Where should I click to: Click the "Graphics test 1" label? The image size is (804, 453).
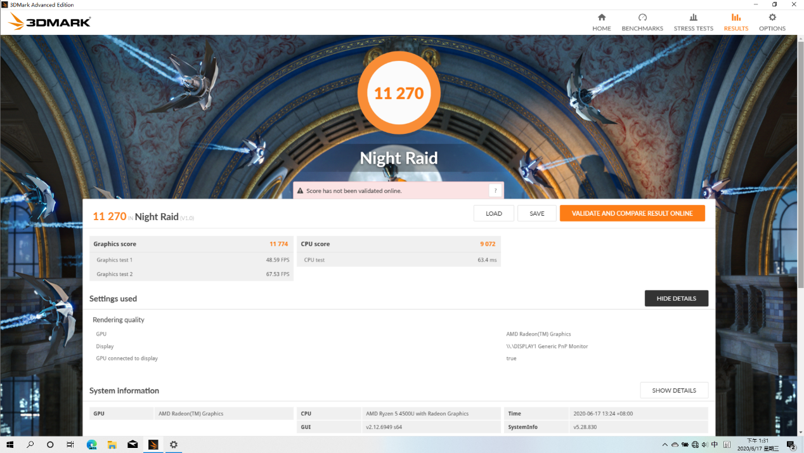(115, 260)
